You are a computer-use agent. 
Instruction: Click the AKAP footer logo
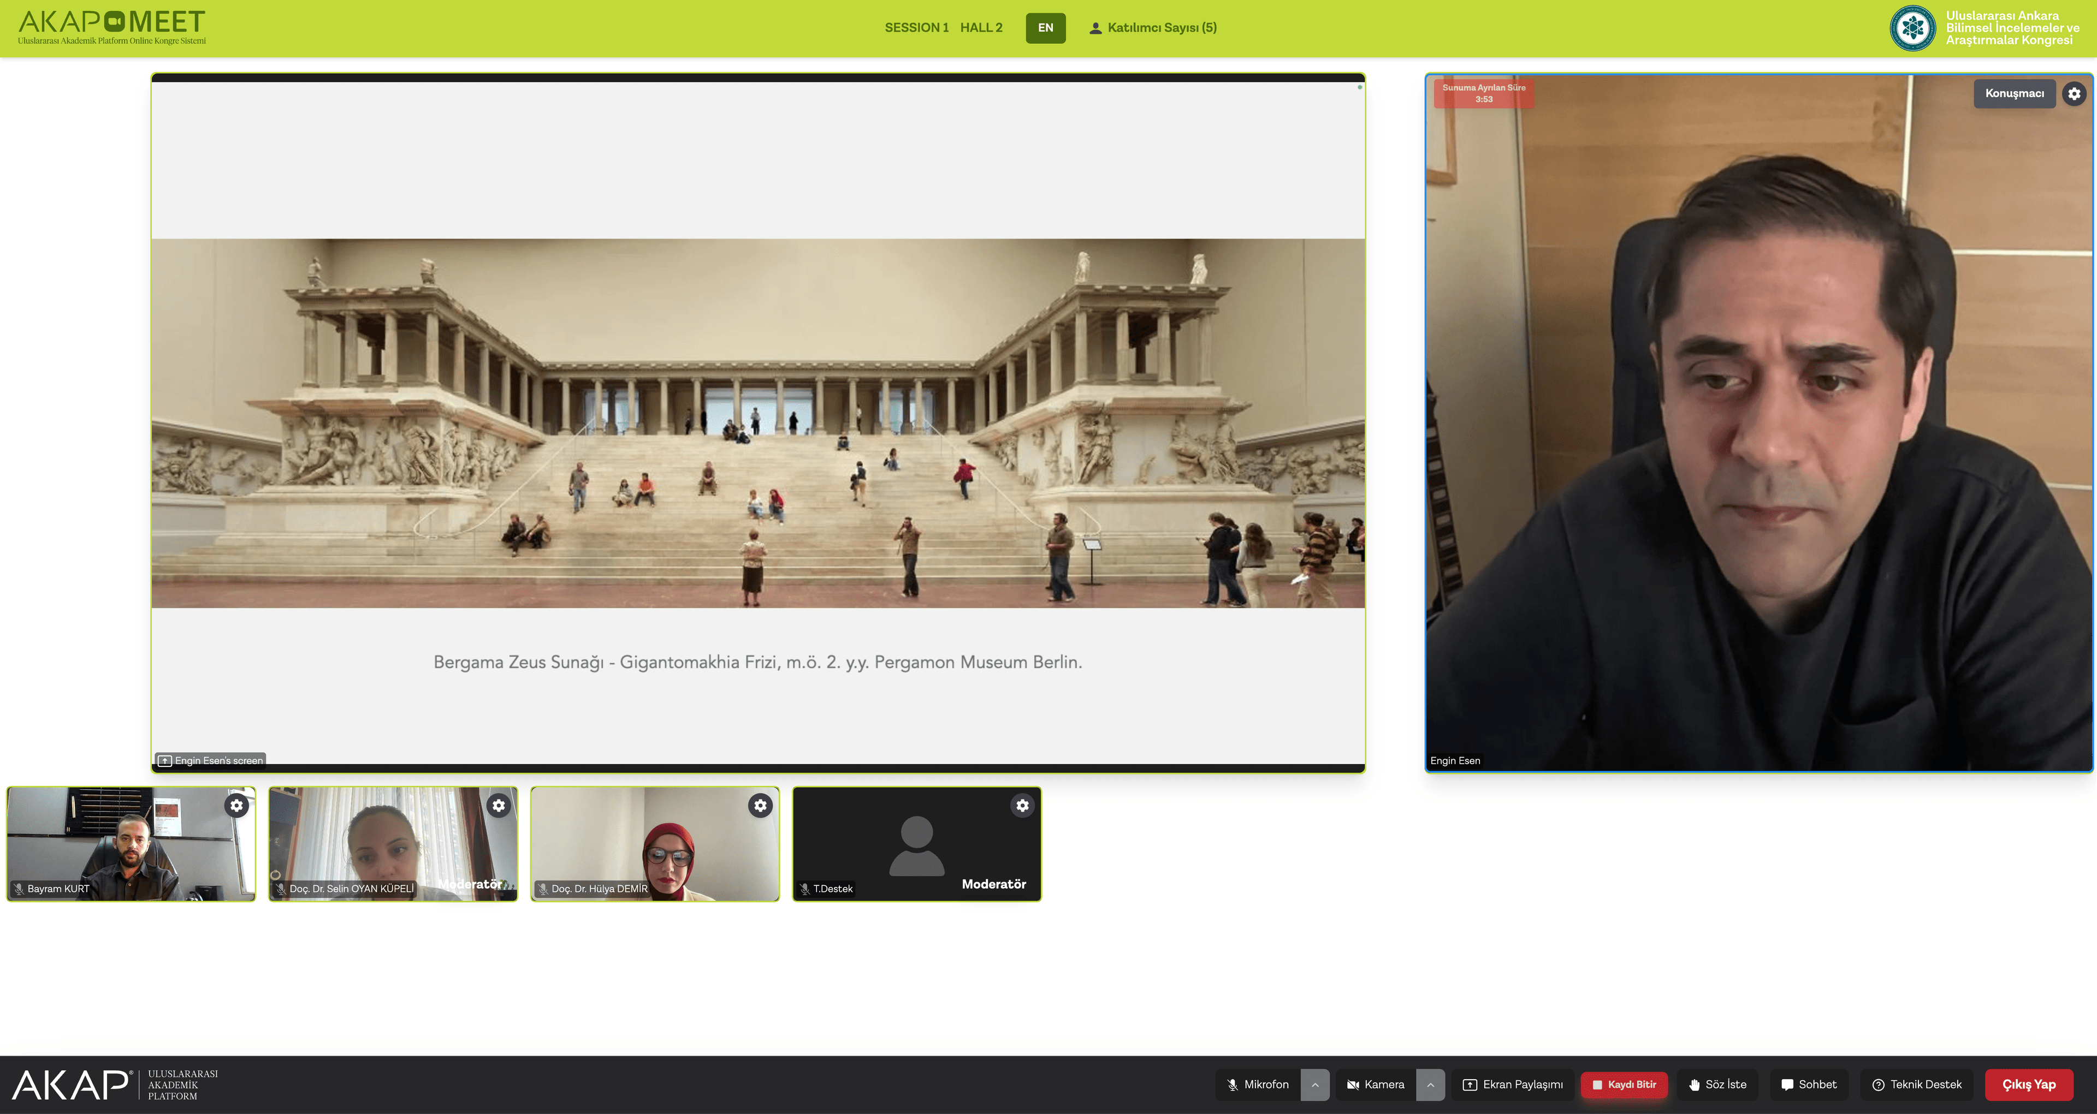coord(72,1085)
